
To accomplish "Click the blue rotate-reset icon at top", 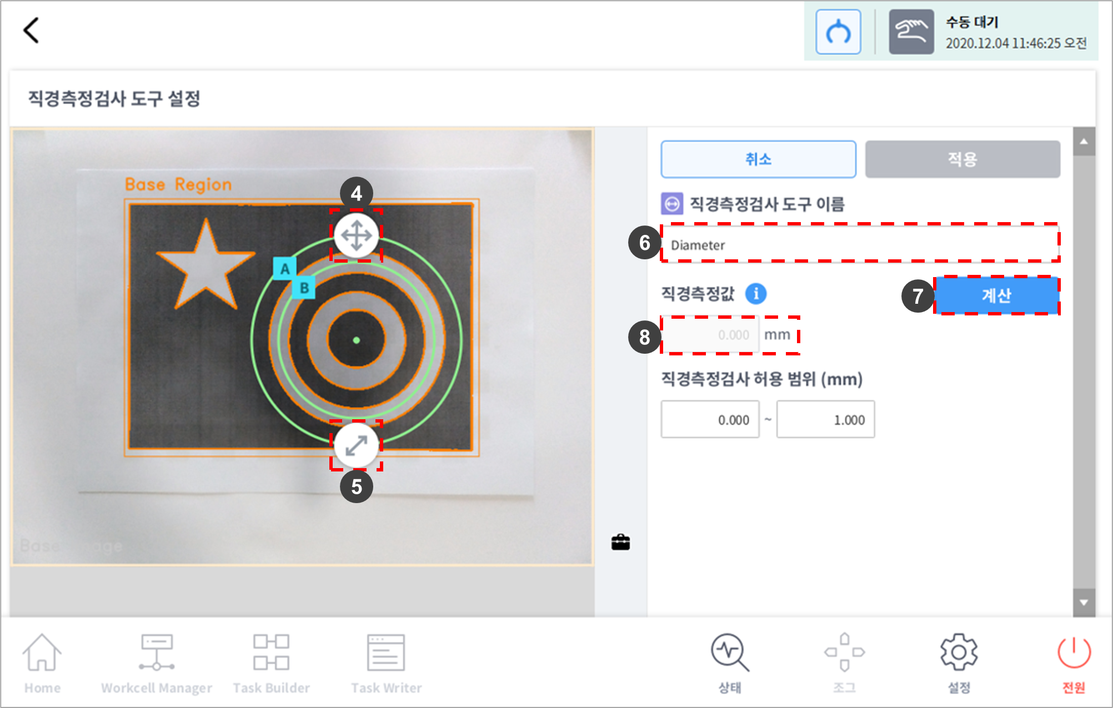I will [x=838, y=32].
